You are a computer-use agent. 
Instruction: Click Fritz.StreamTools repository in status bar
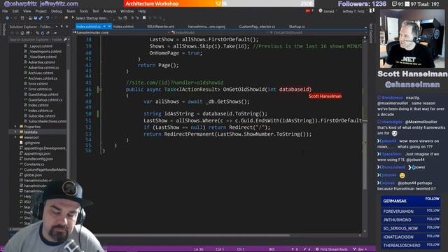[331, 249]
